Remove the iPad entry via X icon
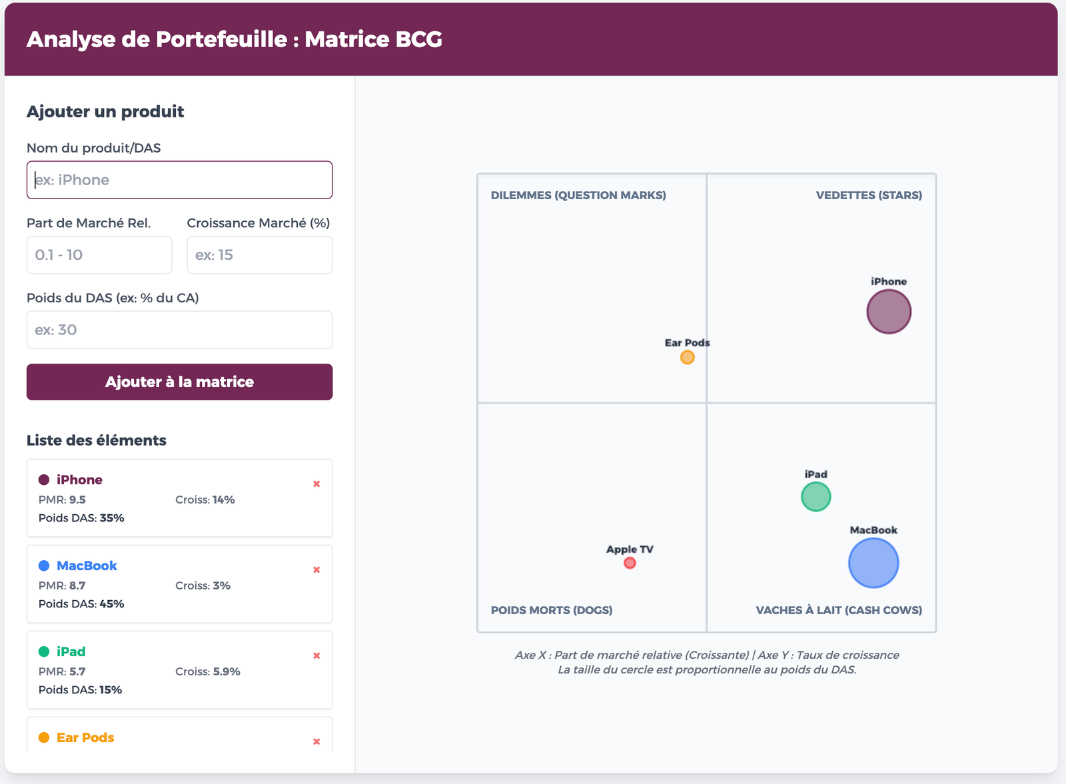This screenshot has height=784, width=1066. (x=316, y=656)
